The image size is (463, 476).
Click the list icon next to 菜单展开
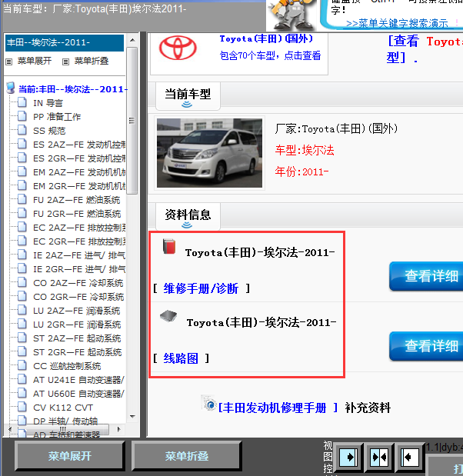[8, 62]
